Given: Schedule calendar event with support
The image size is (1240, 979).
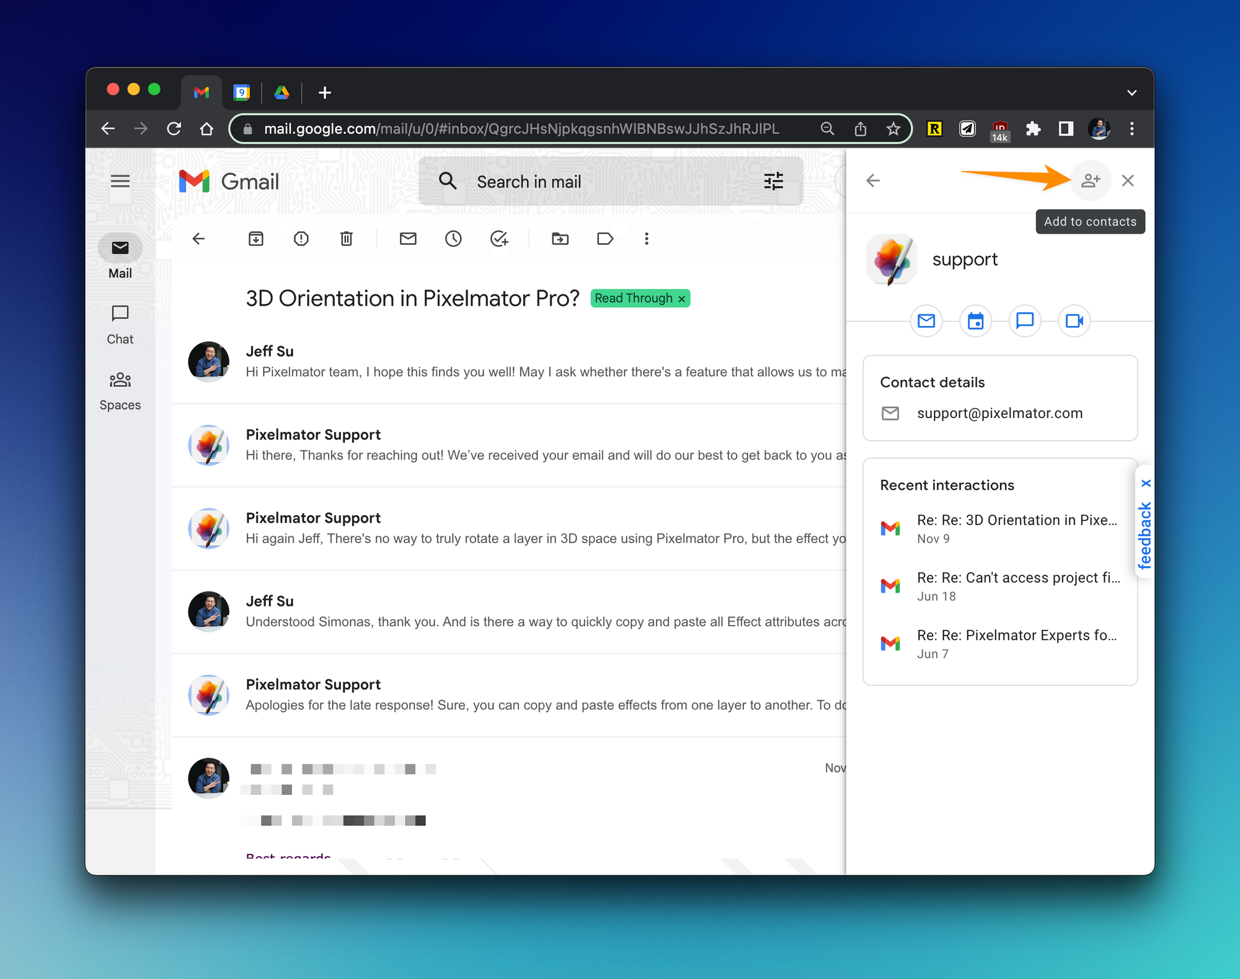Looking at the screenshot, I should click(x=975, y=321).
